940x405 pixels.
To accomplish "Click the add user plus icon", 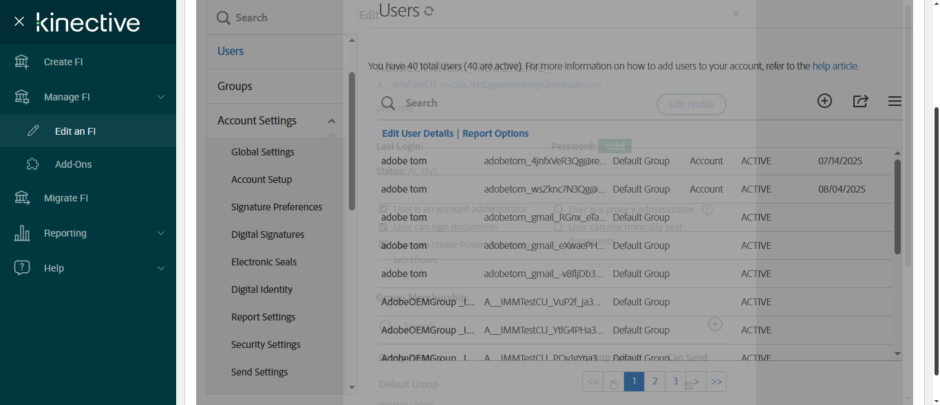I will [824, 101].
